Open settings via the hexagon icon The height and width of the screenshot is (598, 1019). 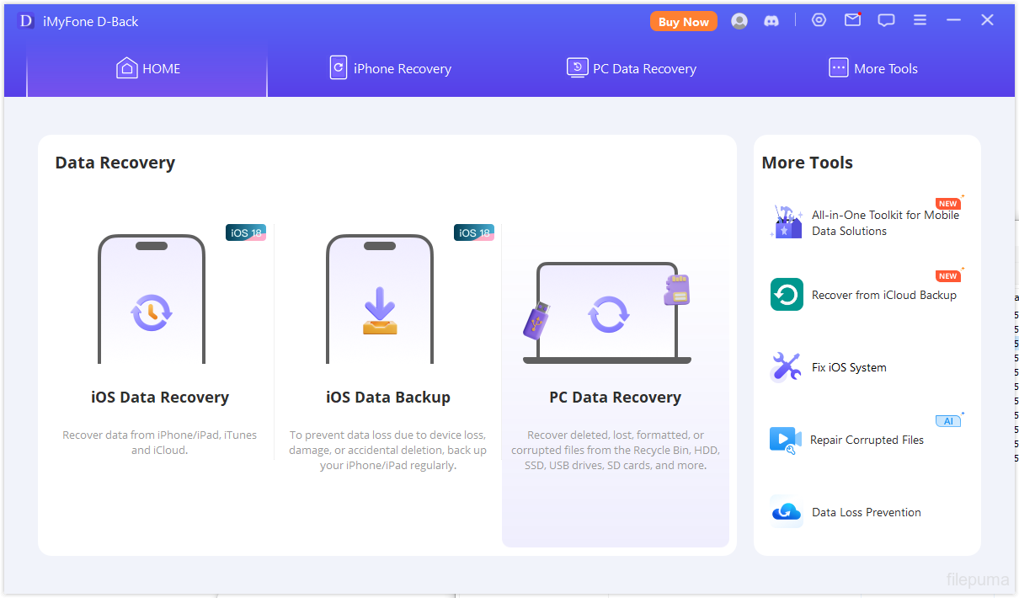(819, 20)
